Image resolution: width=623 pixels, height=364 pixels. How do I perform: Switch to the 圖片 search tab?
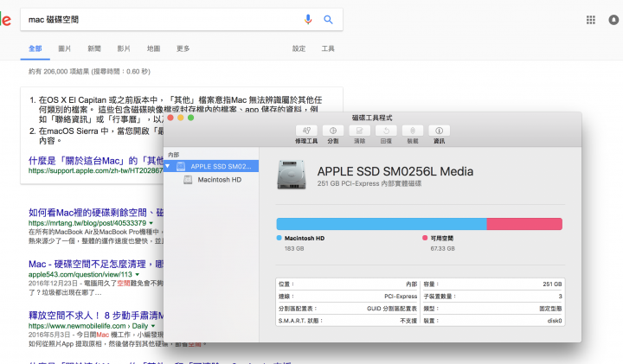point(64,48)
